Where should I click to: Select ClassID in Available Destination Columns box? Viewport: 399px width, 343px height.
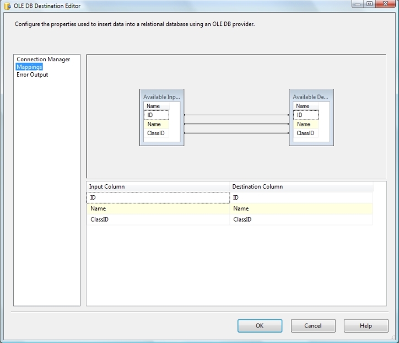pos(306,133)
